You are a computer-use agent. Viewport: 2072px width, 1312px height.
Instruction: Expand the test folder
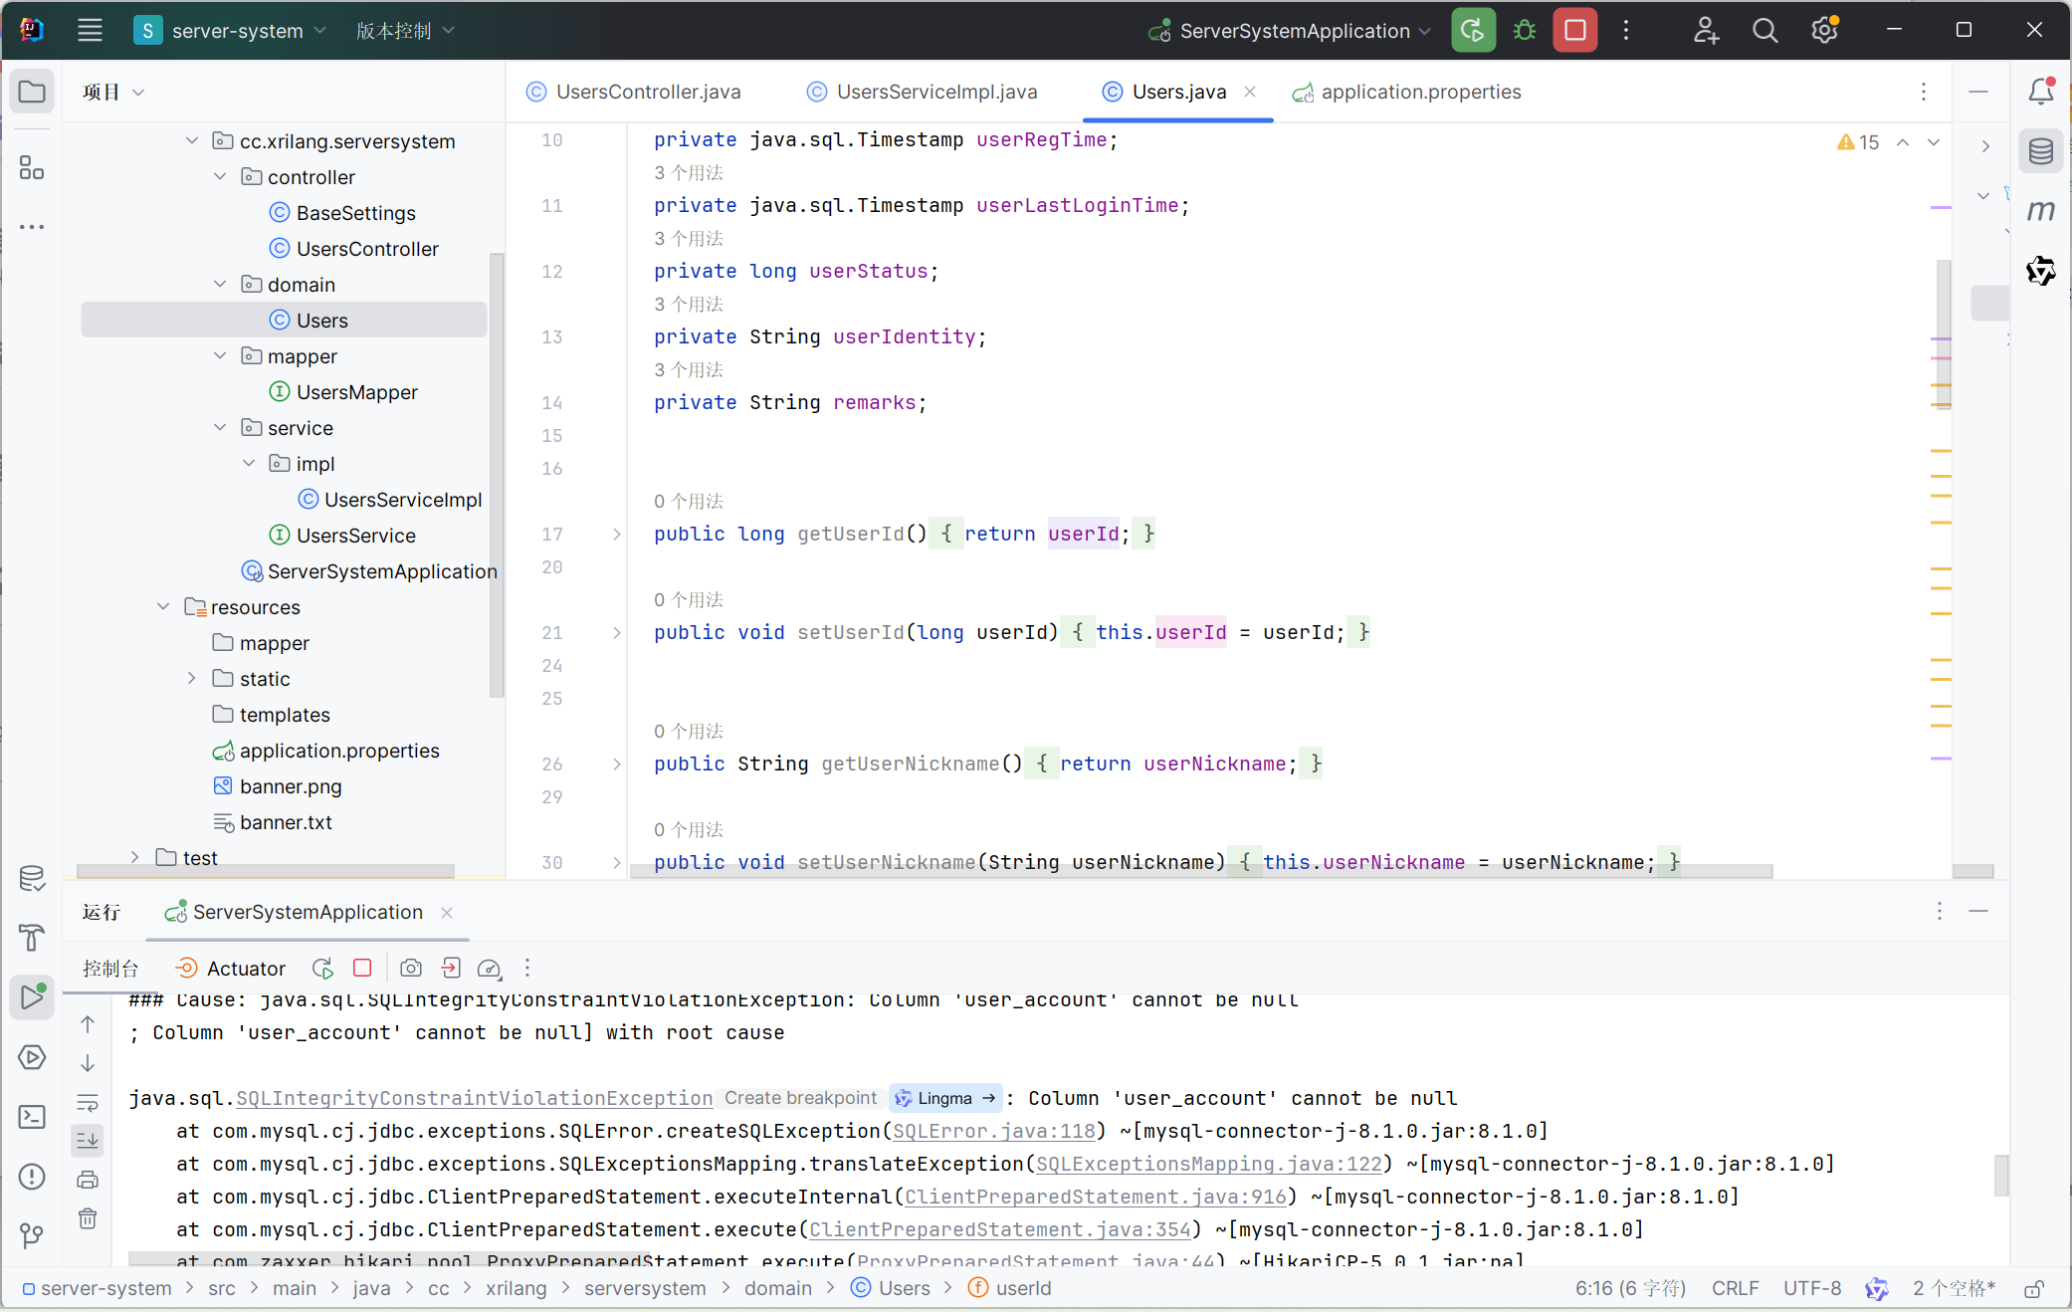(135, 858)
